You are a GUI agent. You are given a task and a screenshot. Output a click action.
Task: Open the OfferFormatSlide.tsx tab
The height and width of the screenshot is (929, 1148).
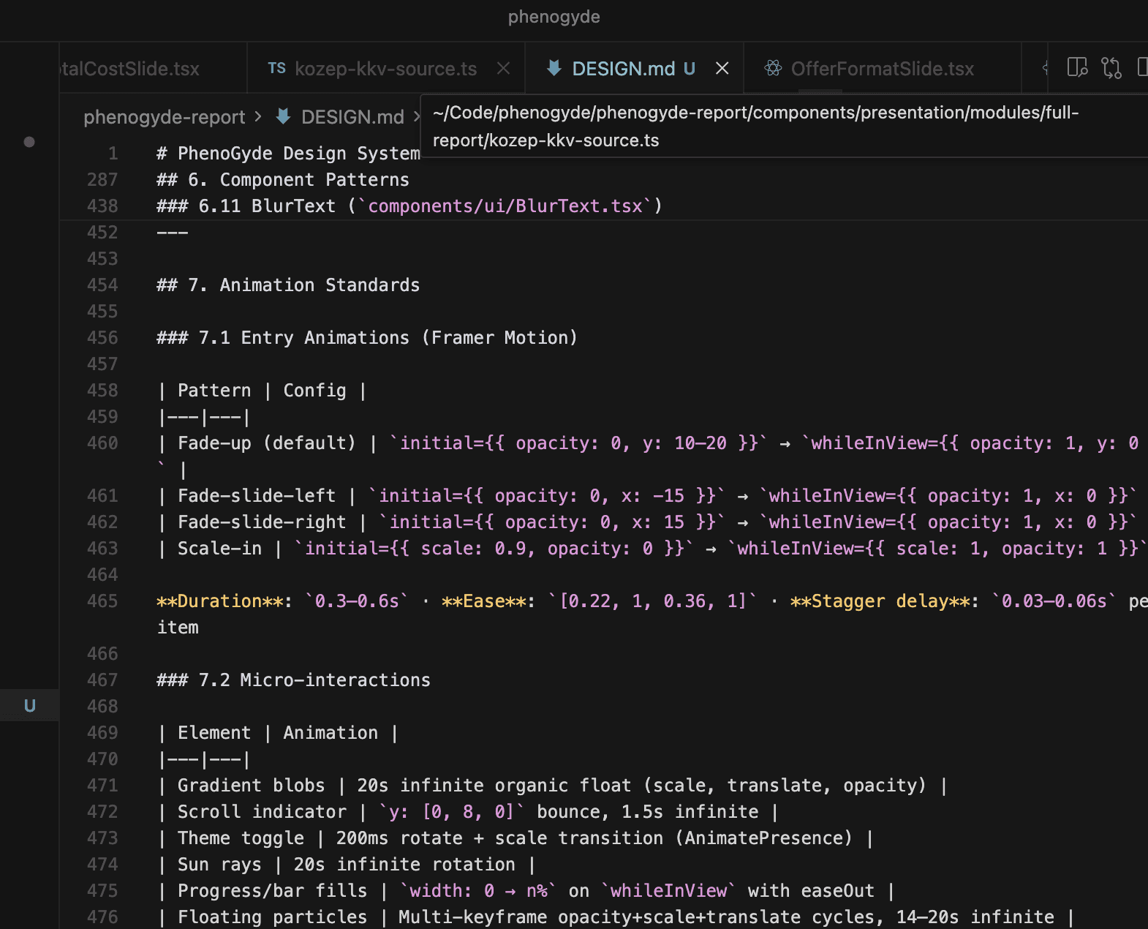point(883,68)
